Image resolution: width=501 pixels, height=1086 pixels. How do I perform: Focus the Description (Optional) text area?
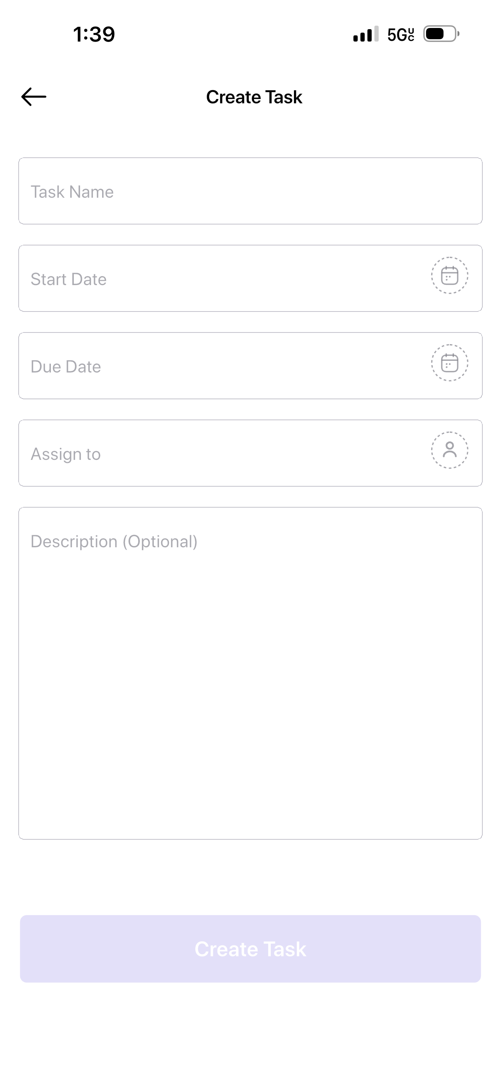(250, 673)
